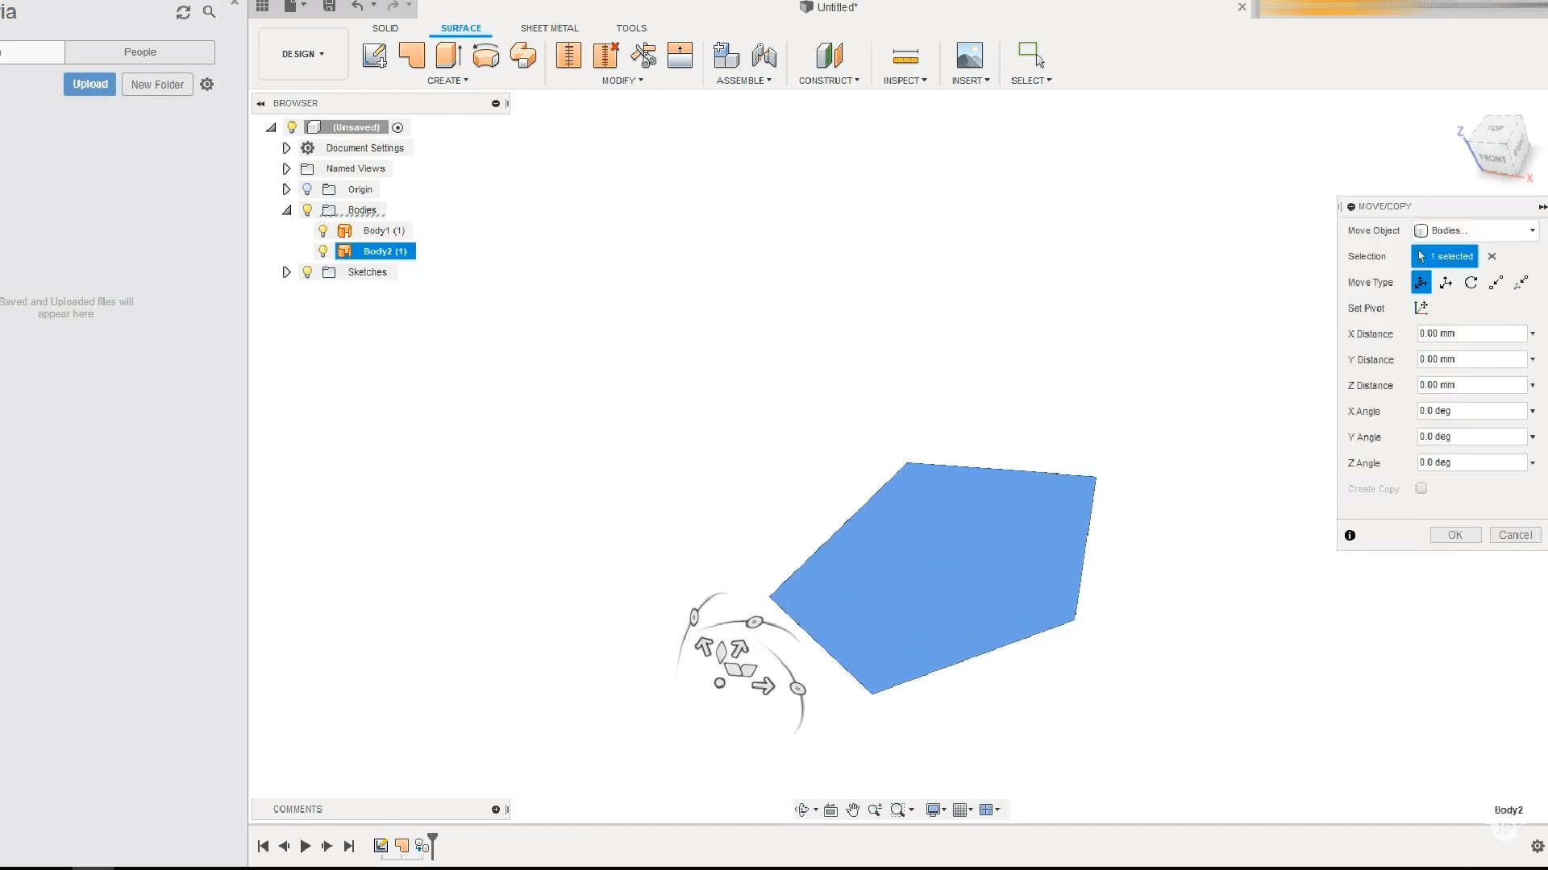Toggle visibility of Body1 (1)
Screen dimensions: 1548x870
tap(322, 230)
